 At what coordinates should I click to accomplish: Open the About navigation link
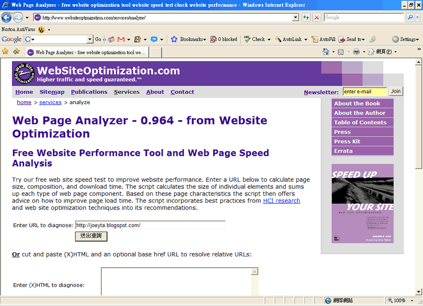[155, 92]
